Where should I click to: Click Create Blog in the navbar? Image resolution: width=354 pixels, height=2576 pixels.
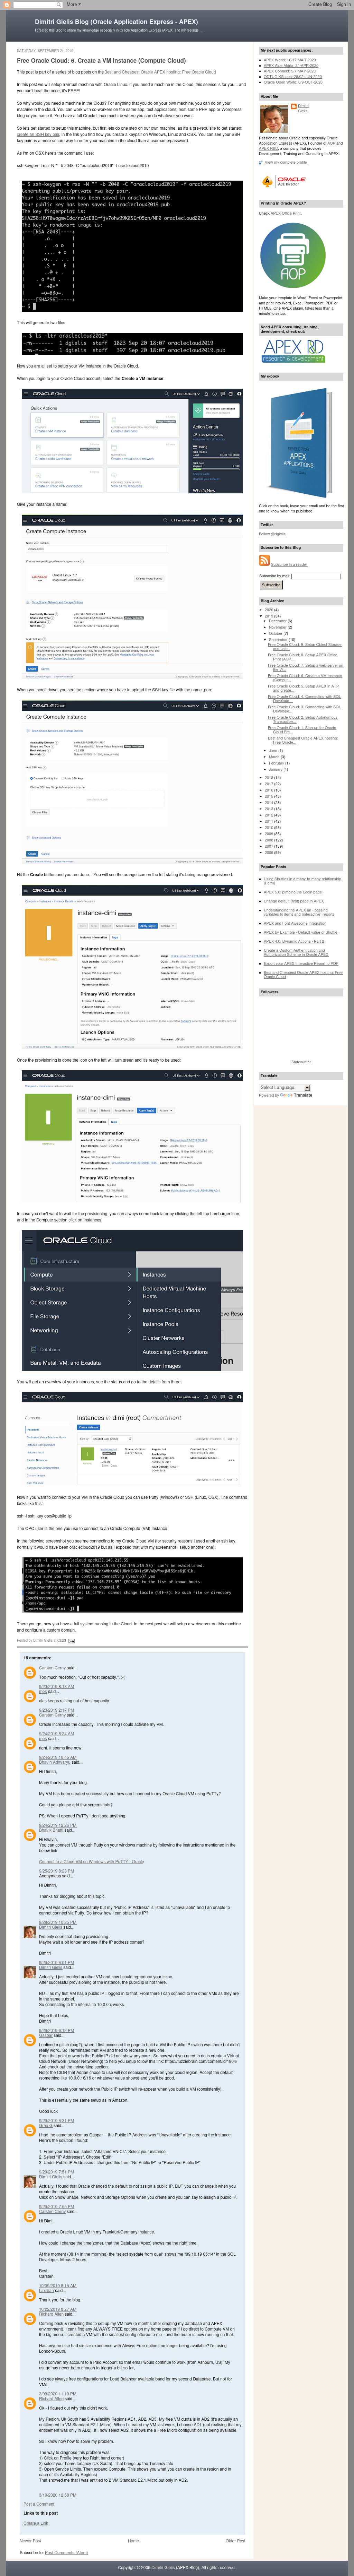319,4
